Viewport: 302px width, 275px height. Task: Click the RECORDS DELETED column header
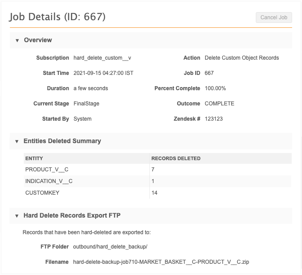point(176,158)
